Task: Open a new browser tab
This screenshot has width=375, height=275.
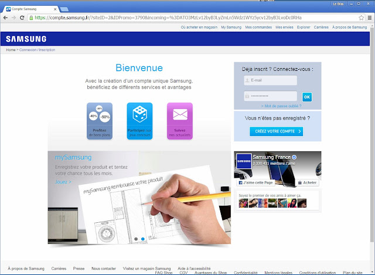Action: 64,9
